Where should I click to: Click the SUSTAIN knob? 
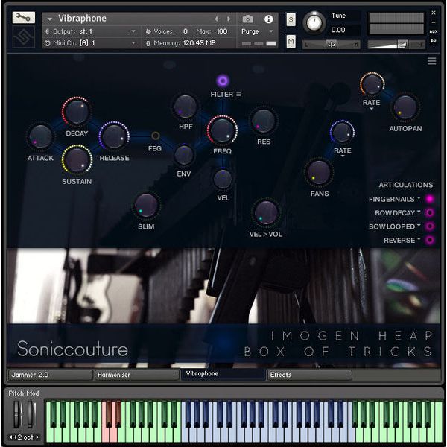(x=77, y=159)
